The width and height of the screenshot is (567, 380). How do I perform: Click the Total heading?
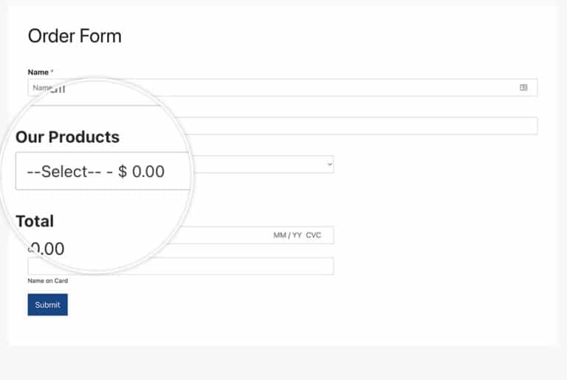35,221
